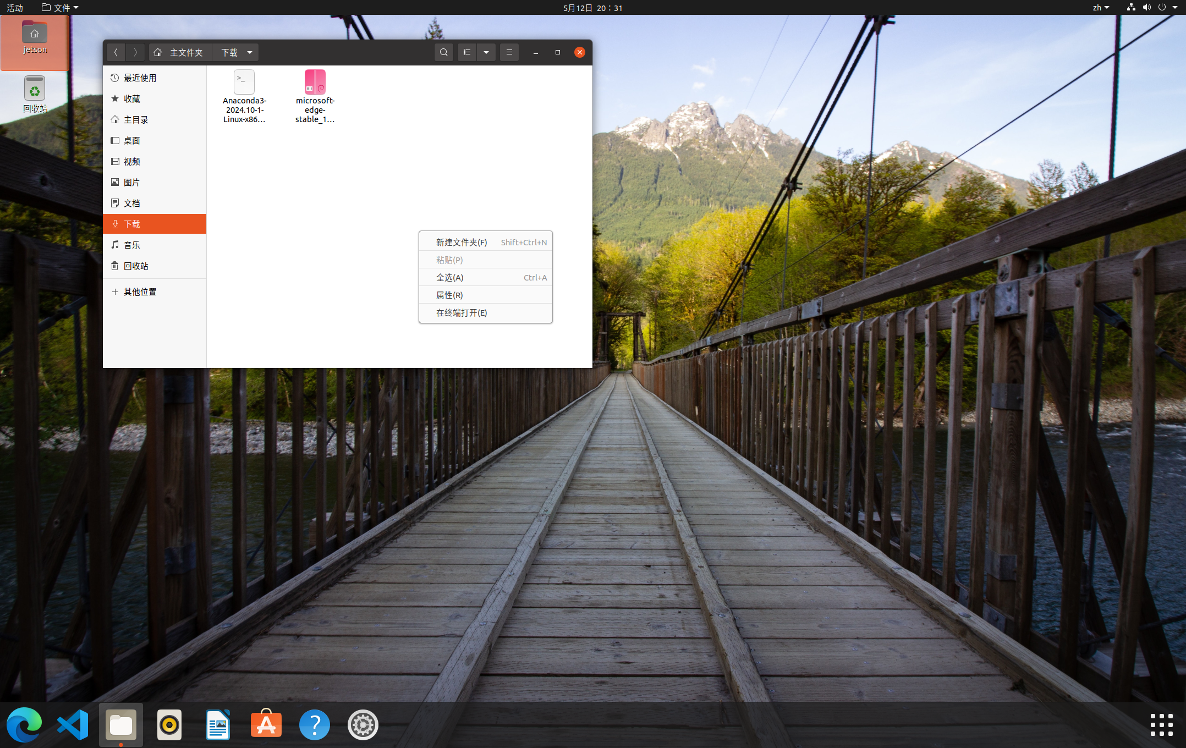The image size is (1186, 748).
Task: Launch Visual Studio Code from the dock
Action: [73, 724]
